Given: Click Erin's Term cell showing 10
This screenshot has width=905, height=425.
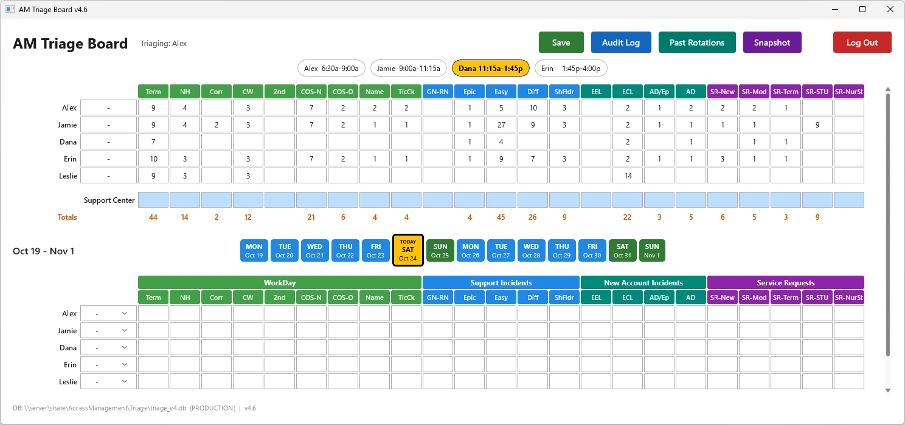Looking at the screenshot, I should click(153, 158).
